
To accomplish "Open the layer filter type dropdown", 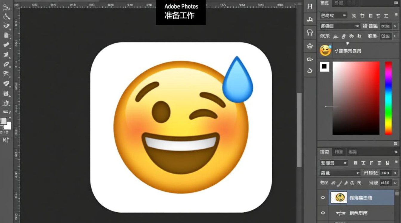I will [x=334, y=163].
